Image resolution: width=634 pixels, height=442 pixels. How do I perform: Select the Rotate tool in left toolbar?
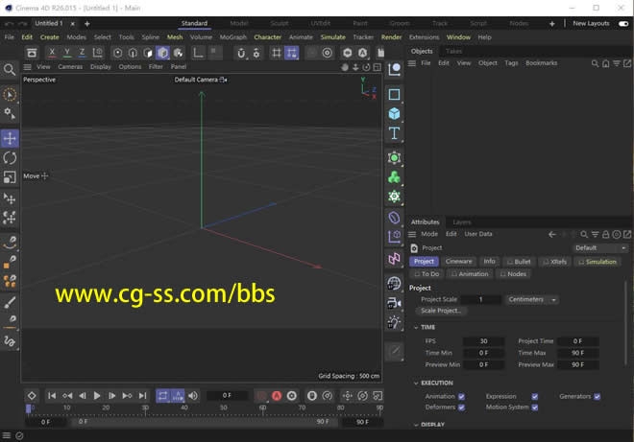coord(10,158)
